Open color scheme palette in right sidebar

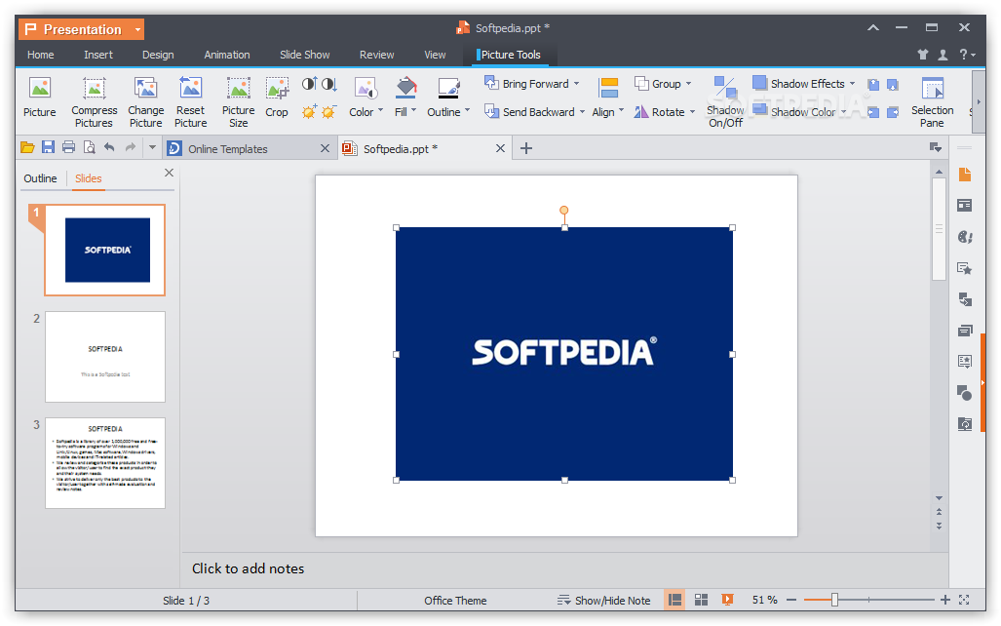965,237
